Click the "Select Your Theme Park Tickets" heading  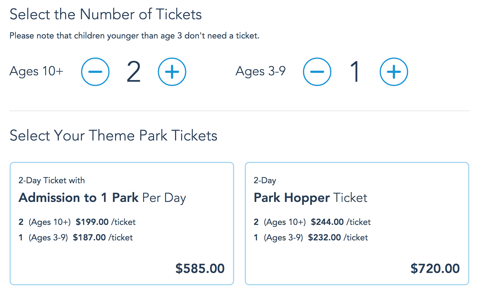pyautogui.click(x=113, y=135)
